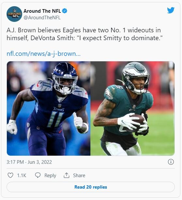This screenshot has height=200, width=182.
Task: Click the DeVonta Smith quote line of tweet
Action: 84,38
